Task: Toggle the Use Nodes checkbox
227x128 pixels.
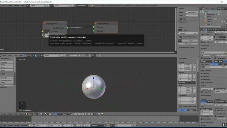Action: coord(68,55)
